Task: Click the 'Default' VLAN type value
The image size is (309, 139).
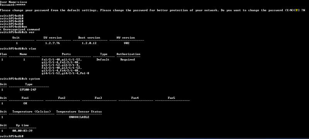Action: tap(103, 59)
